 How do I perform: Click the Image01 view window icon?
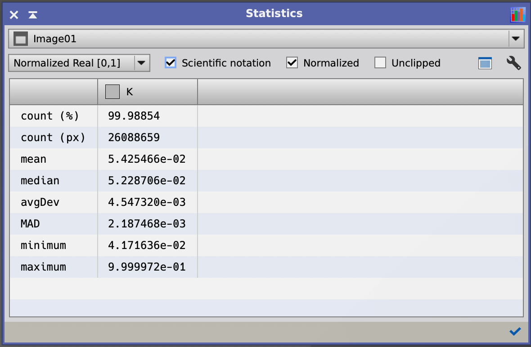pyautogui.click(x=21, y=39)
